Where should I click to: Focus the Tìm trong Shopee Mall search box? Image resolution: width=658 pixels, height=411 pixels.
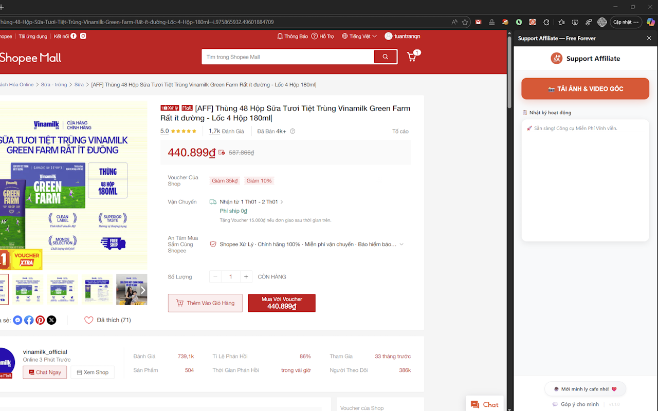[x=288, y=57]
